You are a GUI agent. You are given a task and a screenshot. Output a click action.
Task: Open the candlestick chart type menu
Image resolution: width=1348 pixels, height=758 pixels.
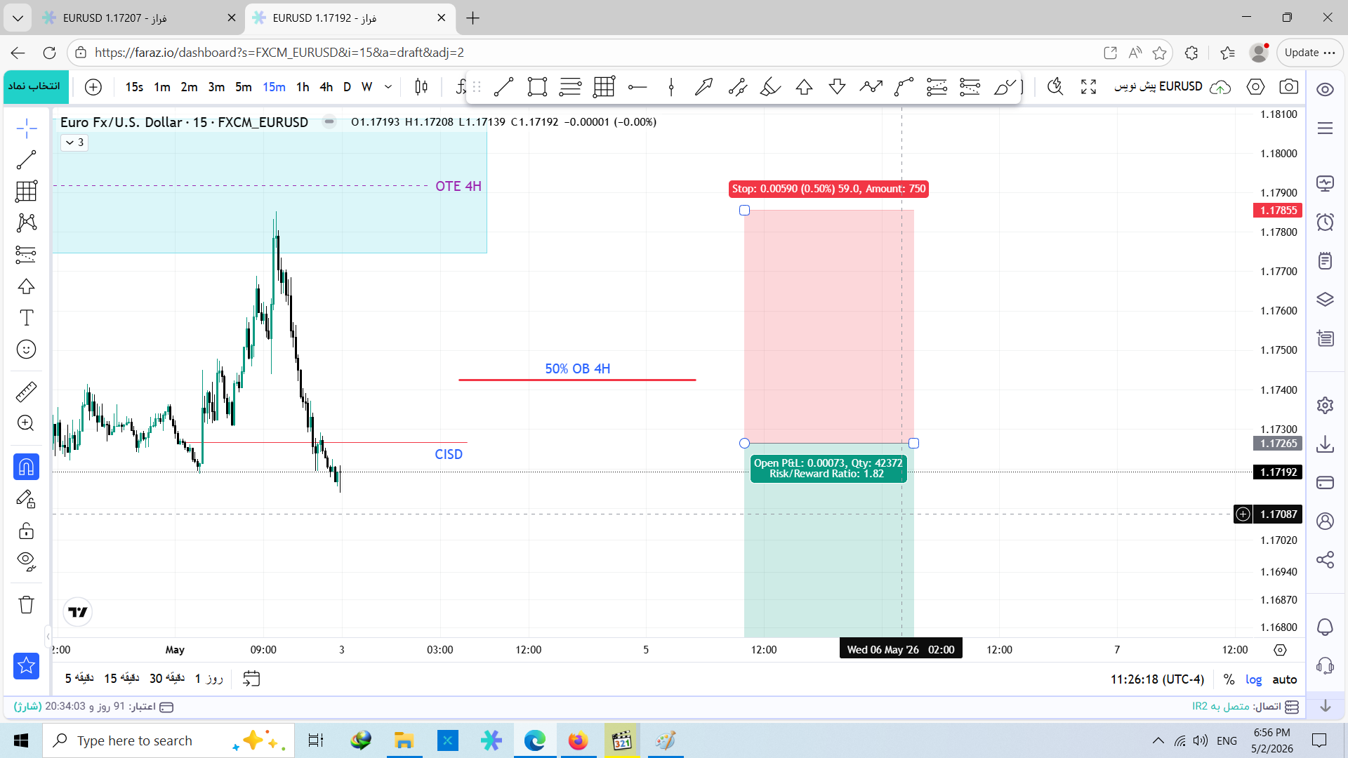[x=421, y=86]
